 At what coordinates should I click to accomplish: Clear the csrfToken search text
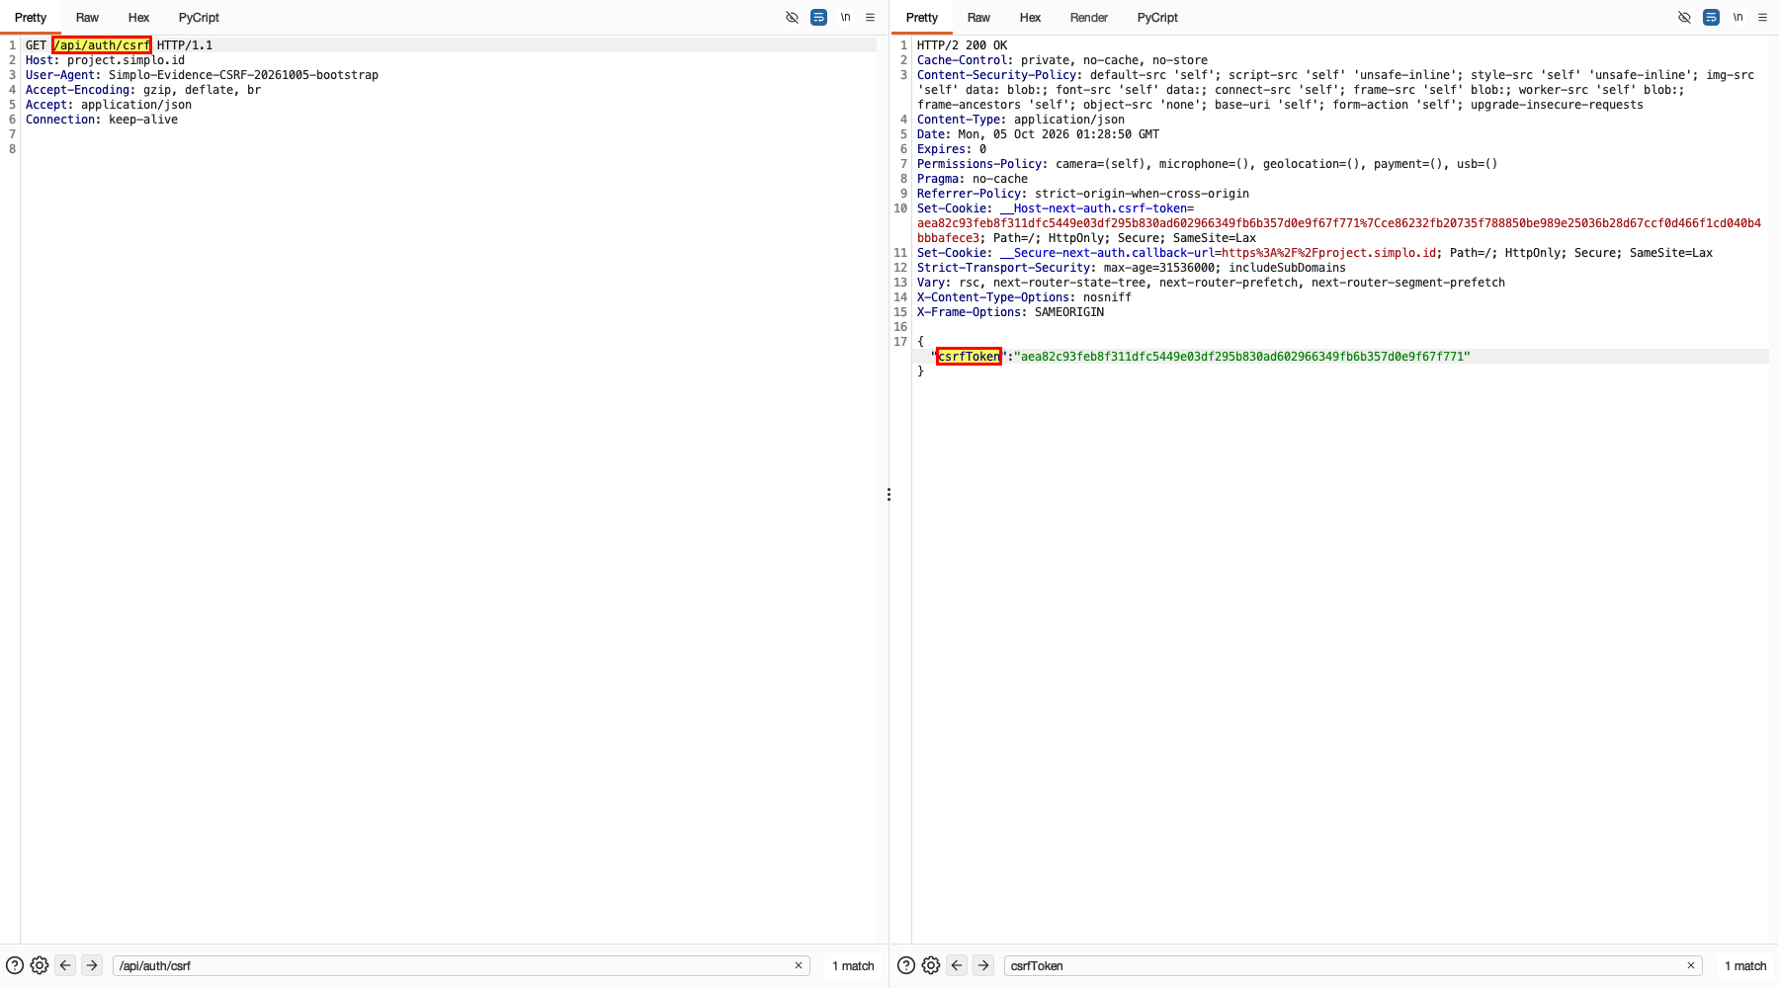[1691, 965]
